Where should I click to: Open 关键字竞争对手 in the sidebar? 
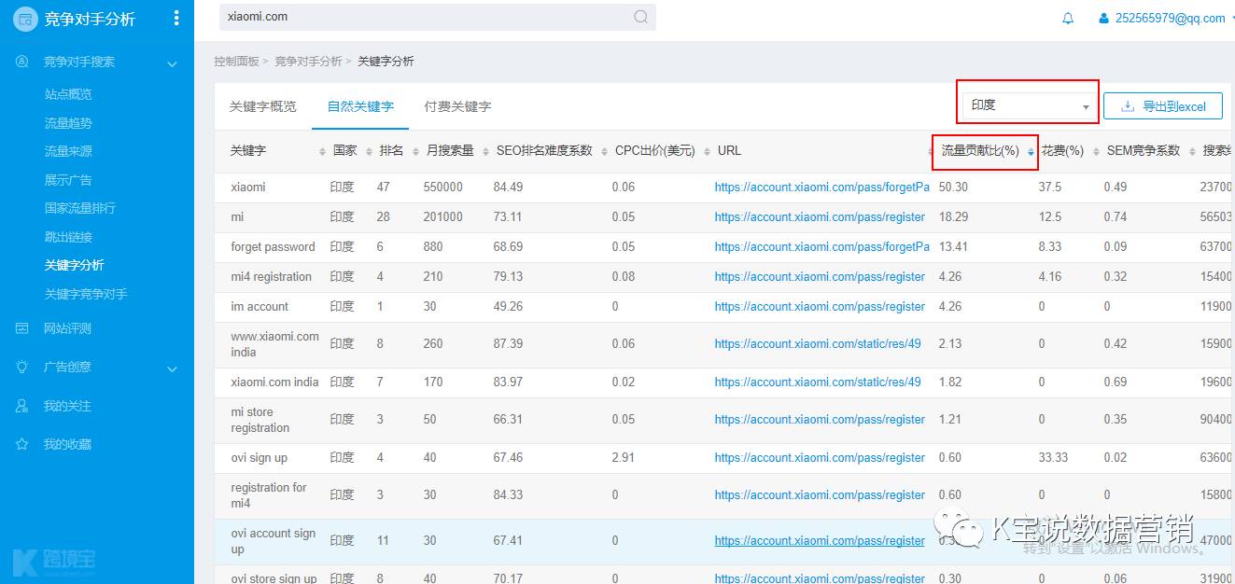(86, 294)
